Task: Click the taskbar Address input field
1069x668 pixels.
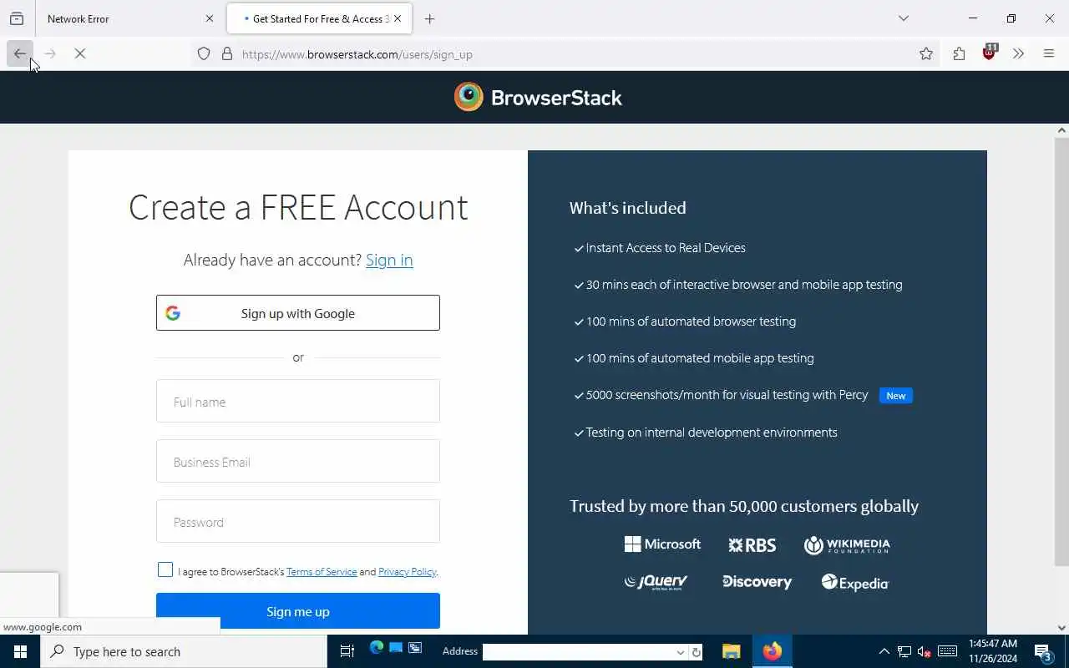Action: coord(578,652)
